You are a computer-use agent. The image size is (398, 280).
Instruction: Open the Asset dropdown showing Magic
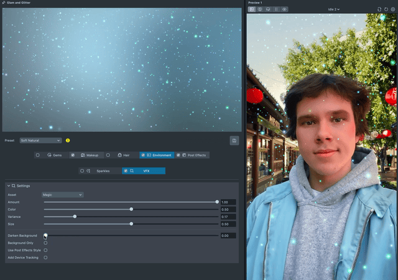point(62,195)
